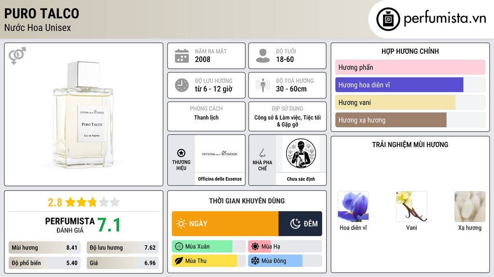
Task: Click the Hương phấn pink accord bar
Action: [410, 67]
